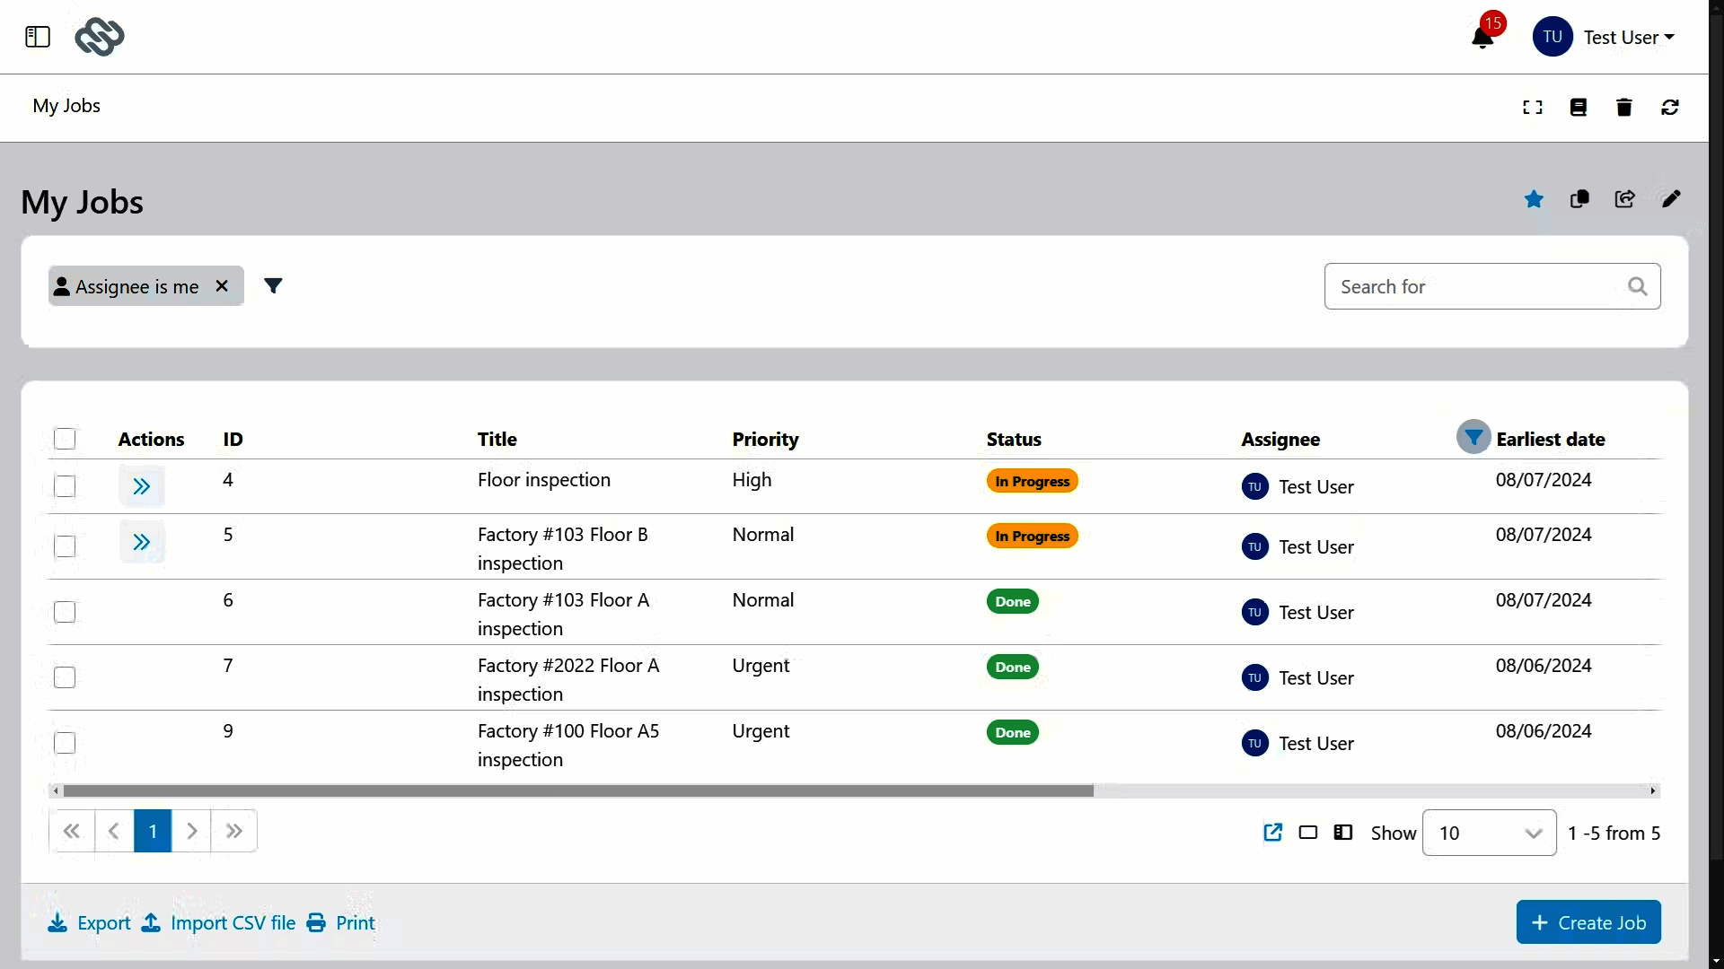This screenshot has height=969, width=1724.
Task: Sort by the Assignee column header
Action: [1280, 440]
